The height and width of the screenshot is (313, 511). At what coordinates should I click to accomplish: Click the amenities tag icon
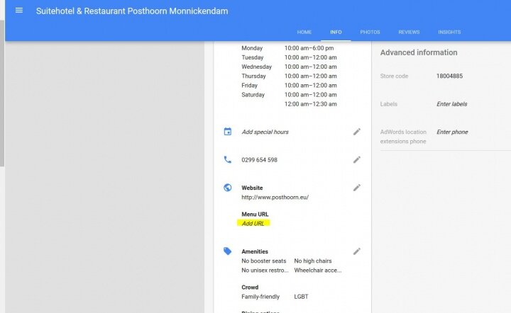click(x=228, y=251)
